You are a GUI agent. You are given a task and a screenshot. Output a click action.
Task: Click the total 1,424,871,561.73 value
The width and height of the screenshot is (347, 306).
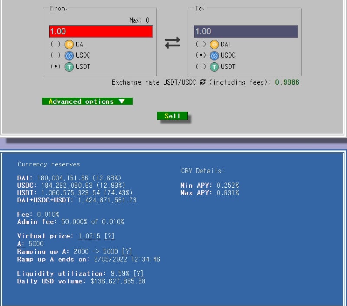(107, 200)
